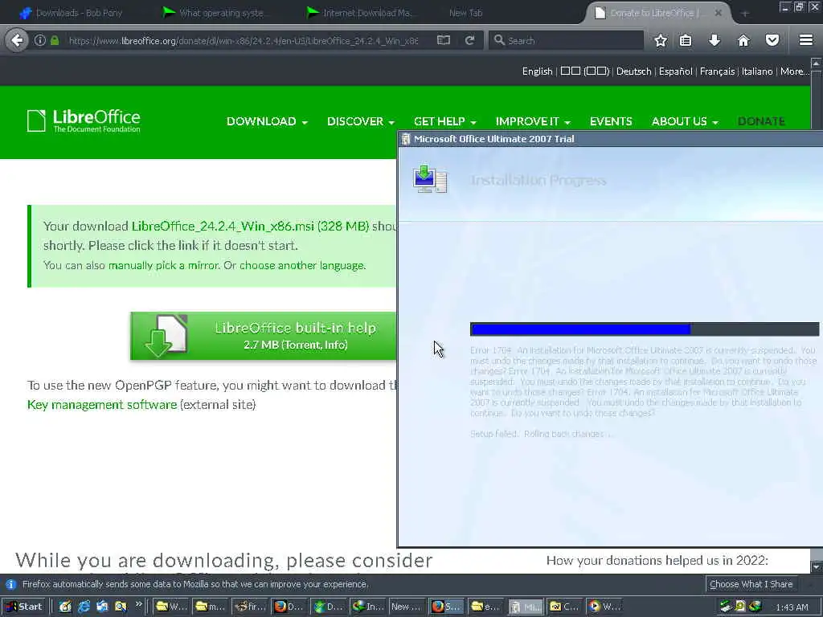Expand the quick launch overflow chevron
The width and height of the screenshot is (823, 617).
pos(138,604)
